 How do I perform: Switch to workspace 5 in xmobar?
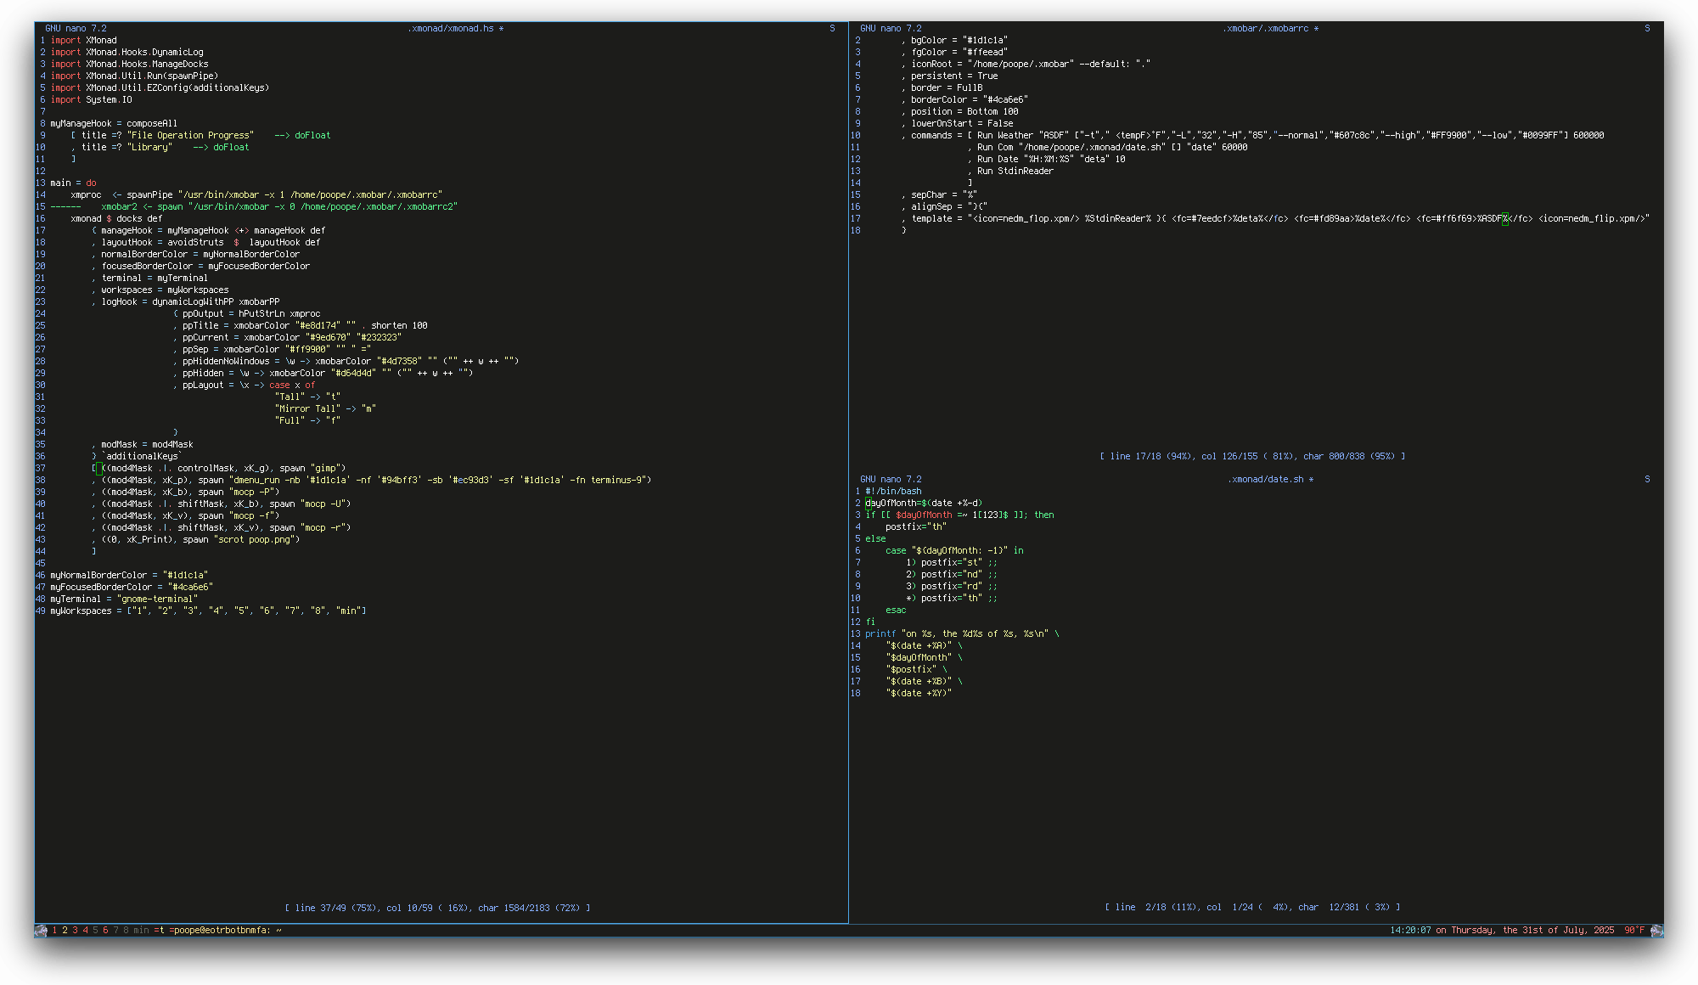pos(95,931)
